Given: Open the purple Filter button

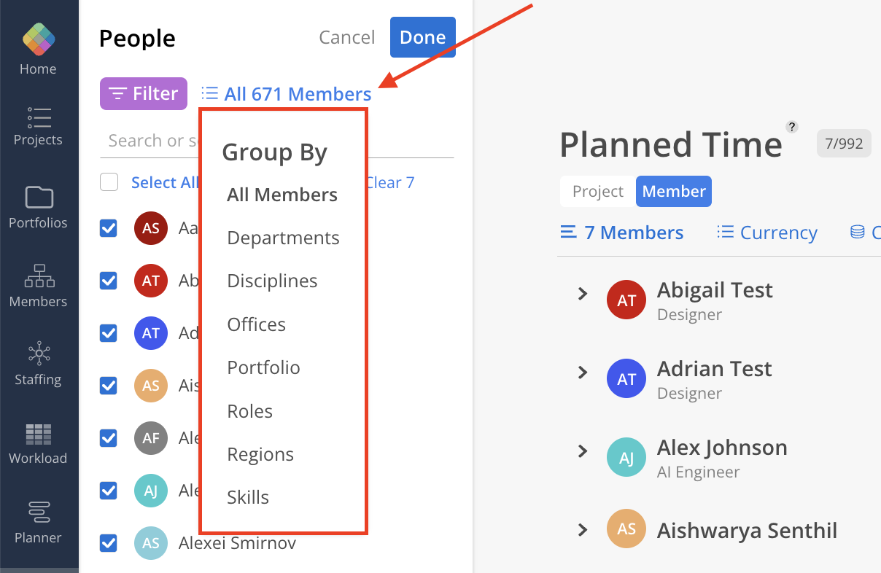Looking at the screenshot, I should click(144, 94).
